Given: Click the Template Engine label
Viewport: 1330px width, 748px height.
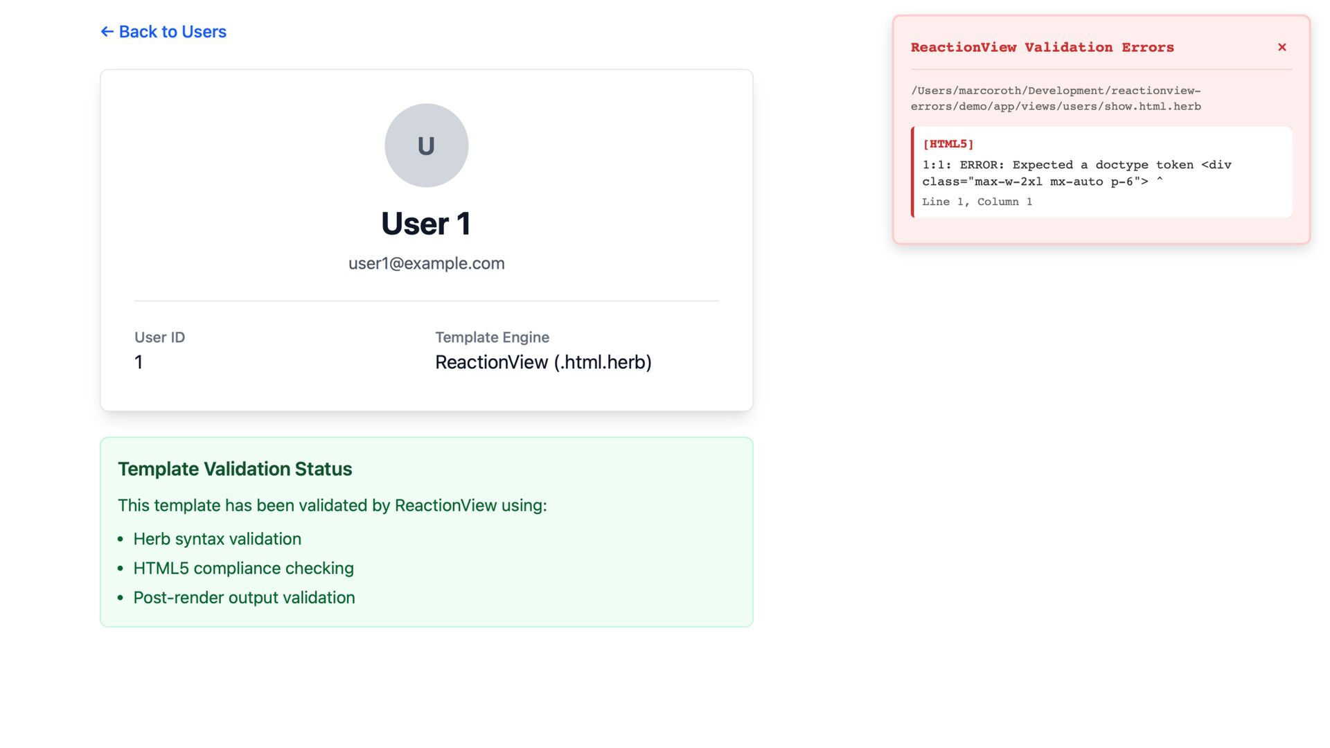Looking at the screenshot, I should click(492, 337).
